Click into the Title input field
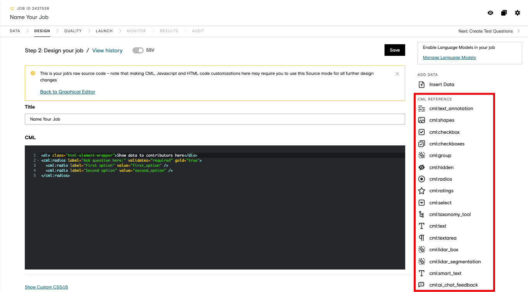Image resolution: width=528 pixels, height=292 pixels. [x=215, y=119]
